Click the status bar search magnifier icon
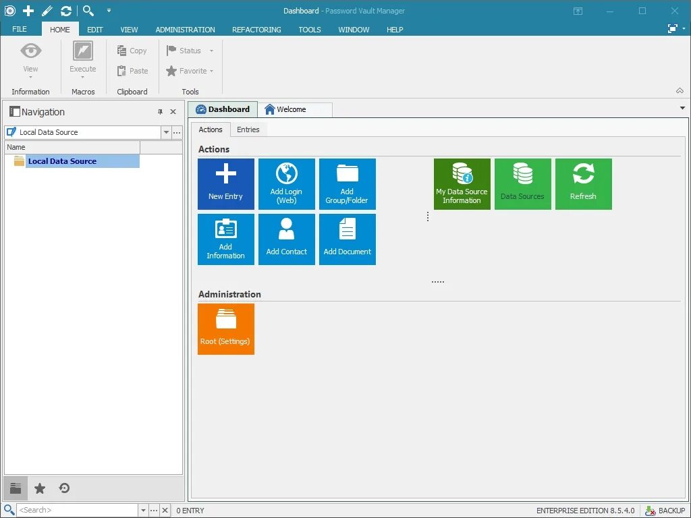The width and height of the screenshot is (691, 518). pyautogui.click(x=9, y=510)
